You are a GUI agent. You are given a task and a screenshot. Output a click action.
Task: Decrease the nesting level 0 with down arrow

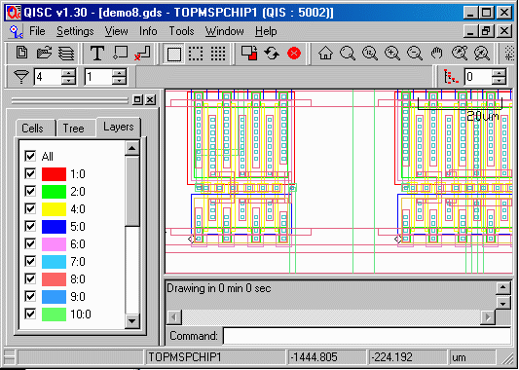[499, 81]
